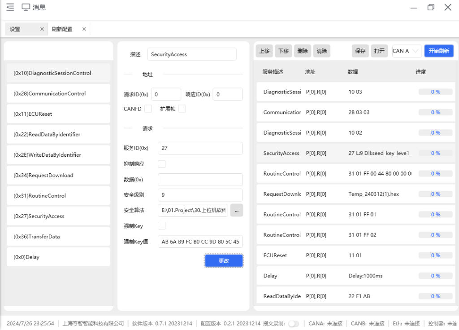Collapse the sidebar menu icon
The height and width of the screenshot is (330, 459).
pos(10,7)
